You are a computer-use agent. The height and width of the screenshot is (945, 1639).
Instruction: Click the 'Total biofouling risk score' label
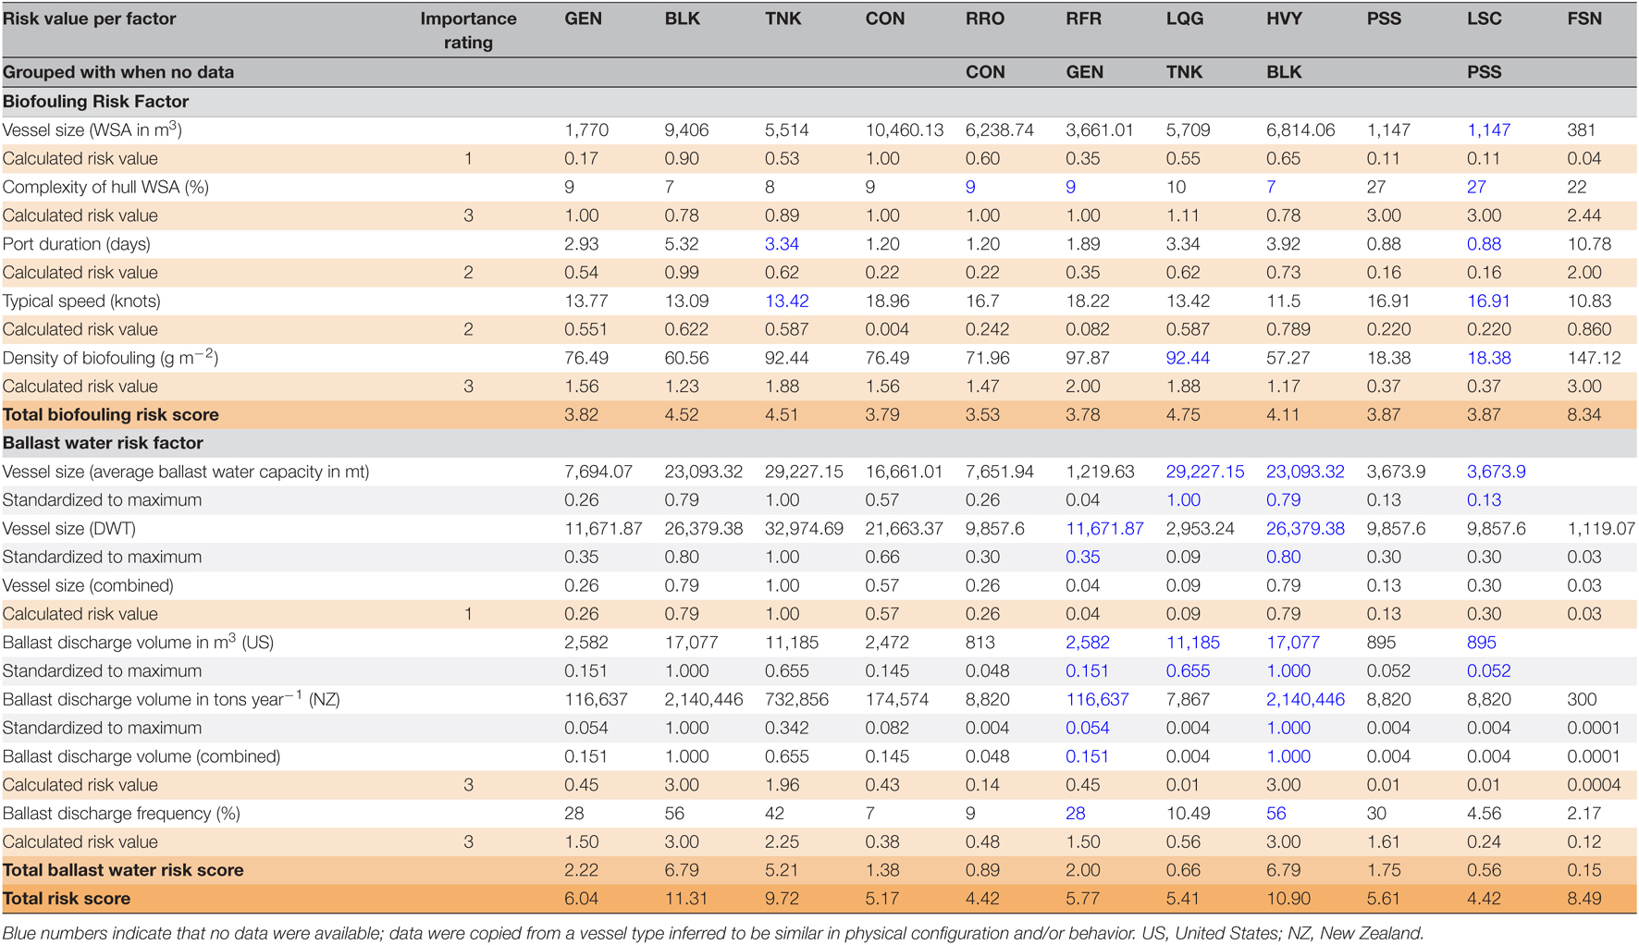tap(111, 414)
